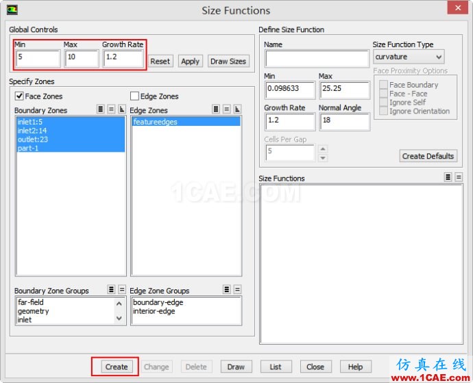Click the Draw button at bottom
This screenshot has width=473, height=383.
tap(236, 367)
